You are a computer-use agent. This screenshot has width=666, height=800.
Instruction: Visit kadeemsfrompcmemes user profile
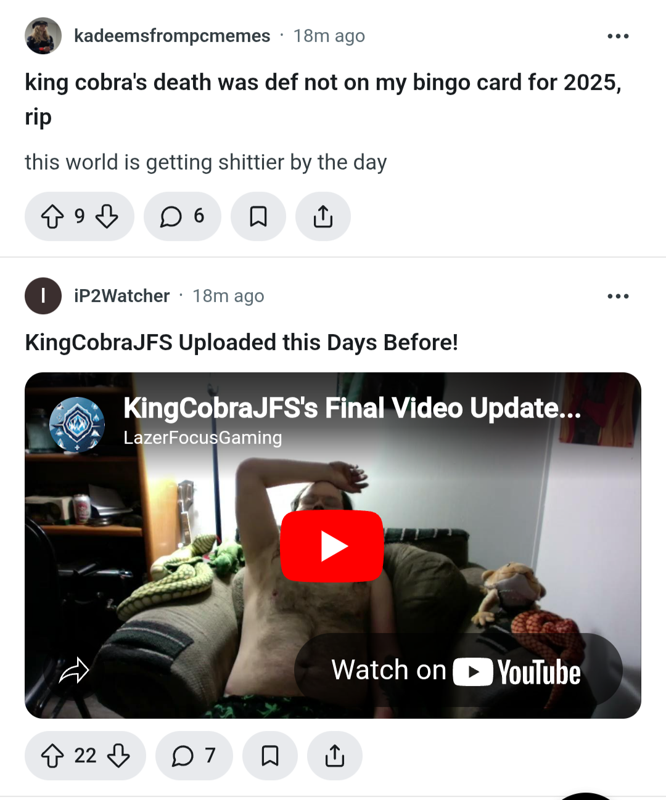click(172, 36)
